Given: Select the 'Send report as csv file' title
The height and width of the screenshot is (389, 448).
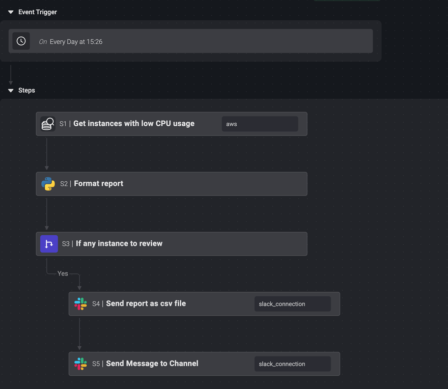Looking at the screenshot, I should point(146,304).
